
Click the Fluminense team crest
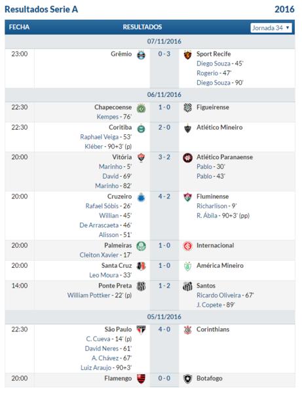tap(188, 197)
